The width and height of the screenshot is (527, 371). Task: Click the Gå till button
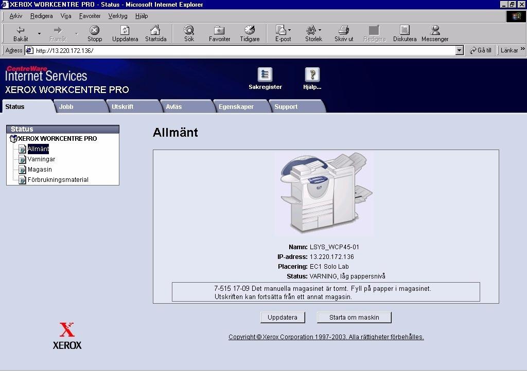[x=481, y=50]
